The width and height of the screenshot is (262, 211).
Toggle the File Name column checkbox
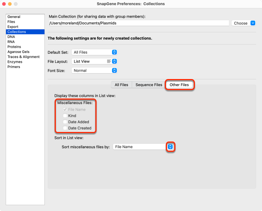65,110
